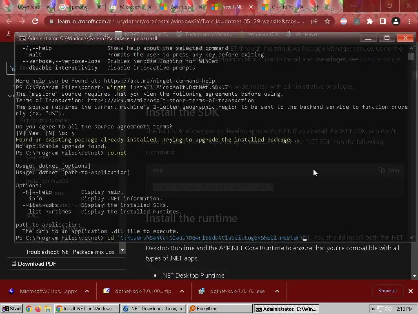This screenshot has width=418, height=314.
Task: Open the Chrome three-dot menu
Action: tap(409, 21)
